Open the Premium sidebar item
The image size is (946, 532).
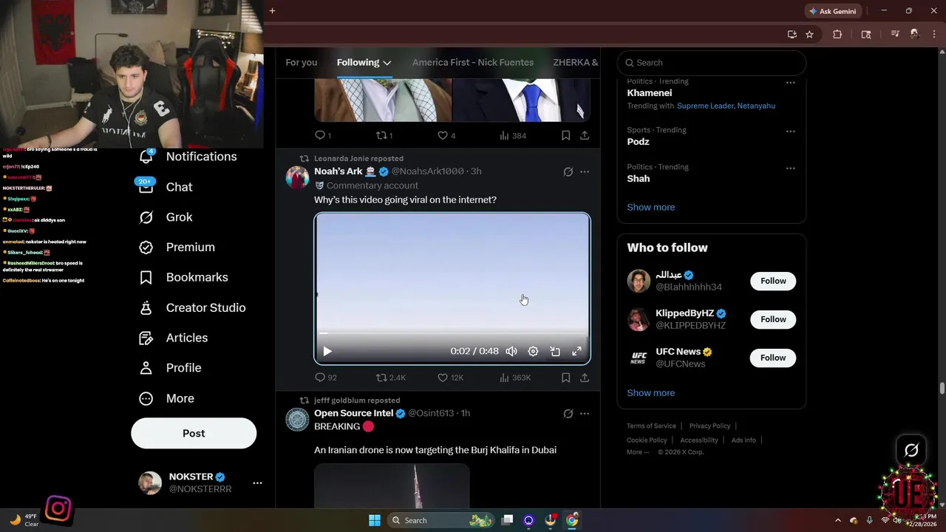click(x=177, y=248)
